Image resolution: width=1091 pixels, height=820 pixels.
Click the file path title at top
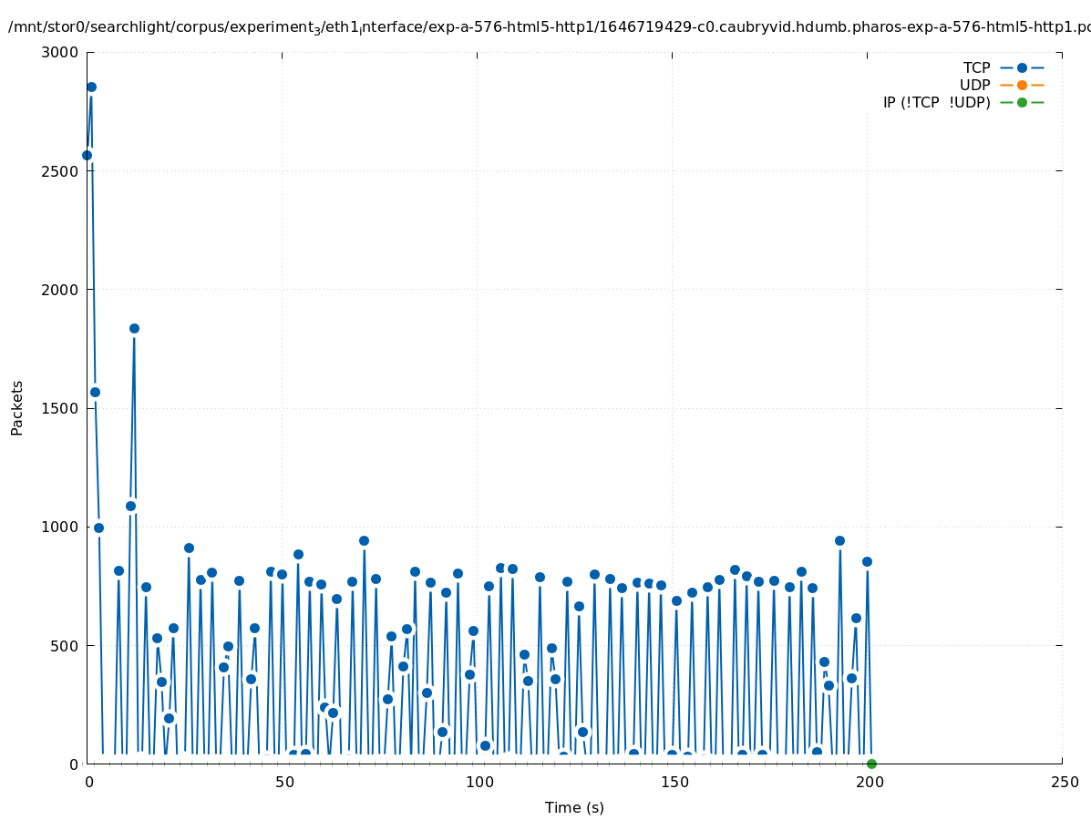tap(549, 27)
